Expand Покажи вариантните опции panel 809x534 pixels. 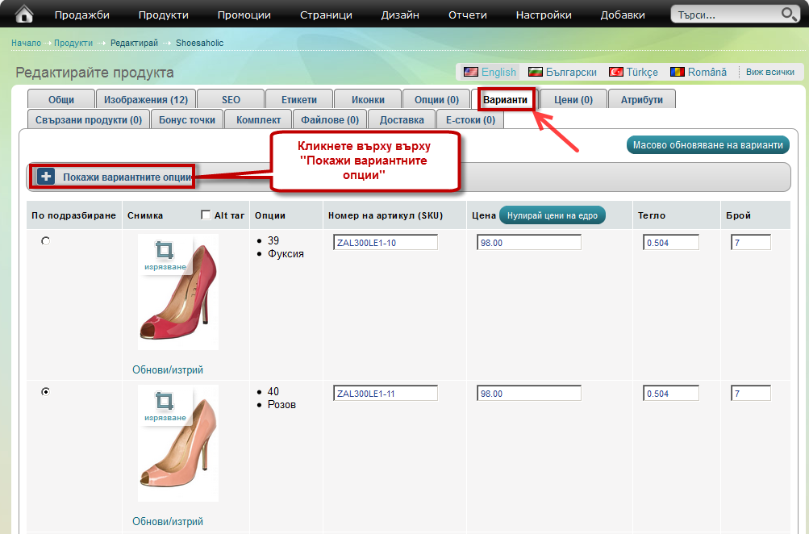coord(46,177)
